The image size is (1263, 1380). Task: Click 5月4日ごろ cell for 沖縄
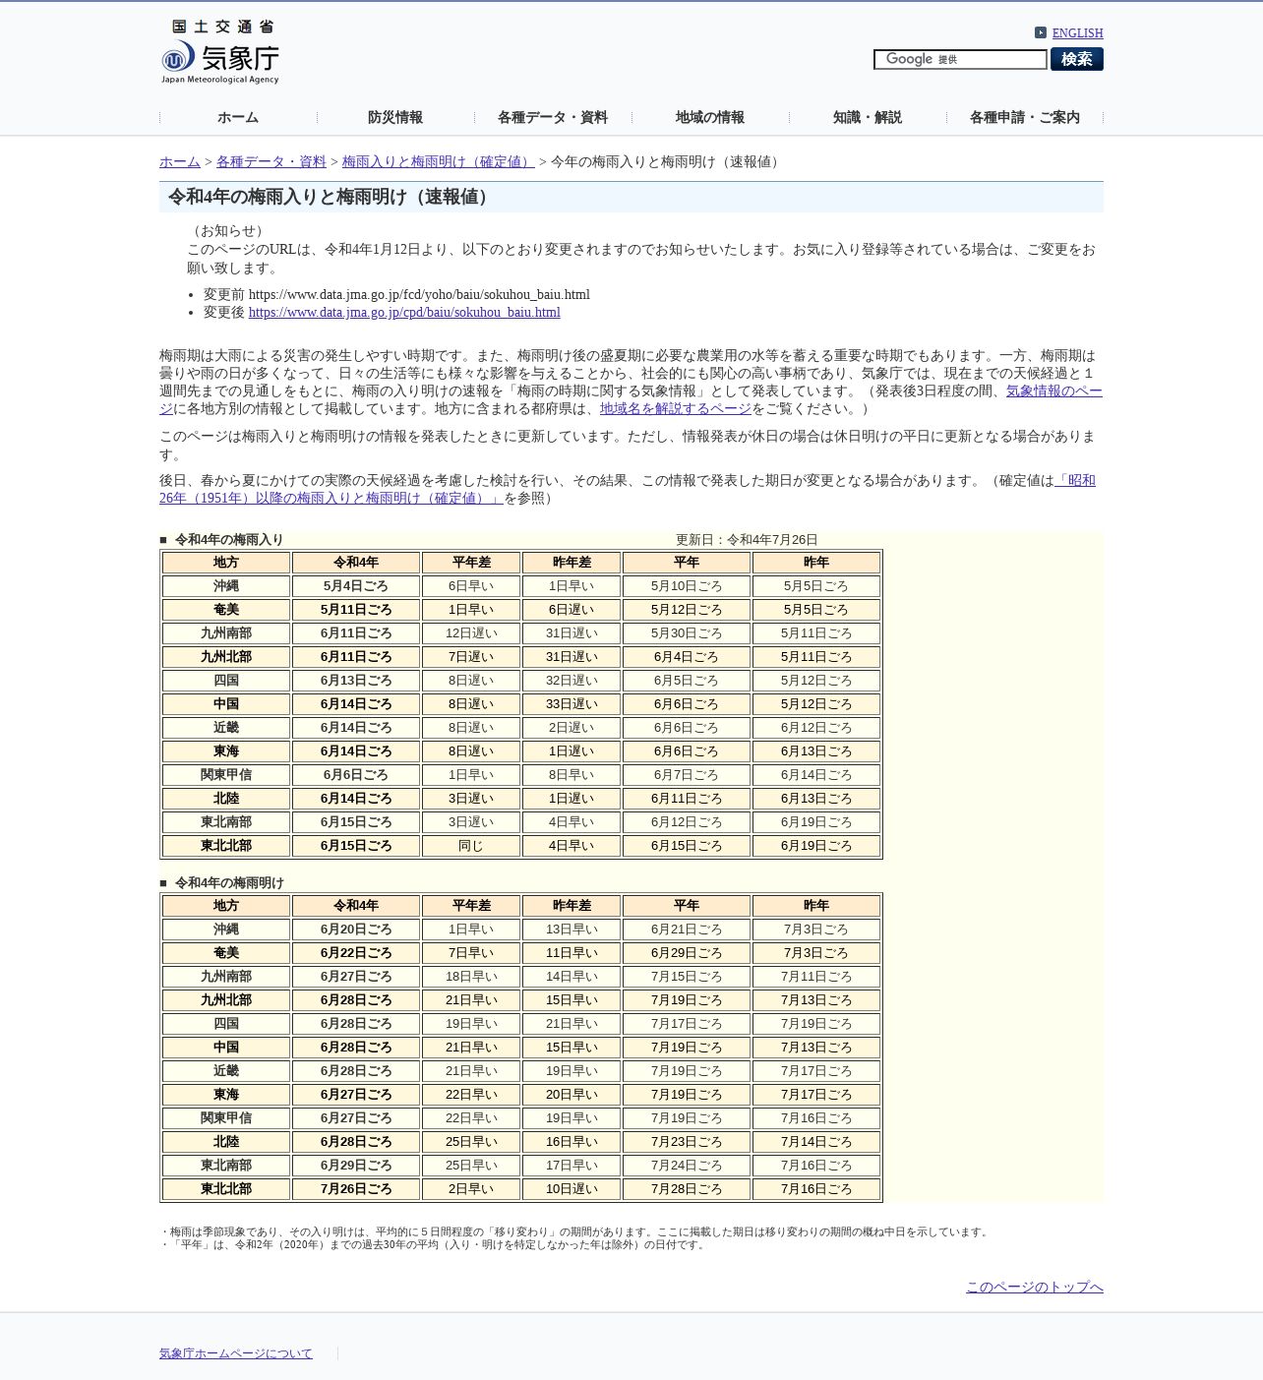[x=356, y=586]
